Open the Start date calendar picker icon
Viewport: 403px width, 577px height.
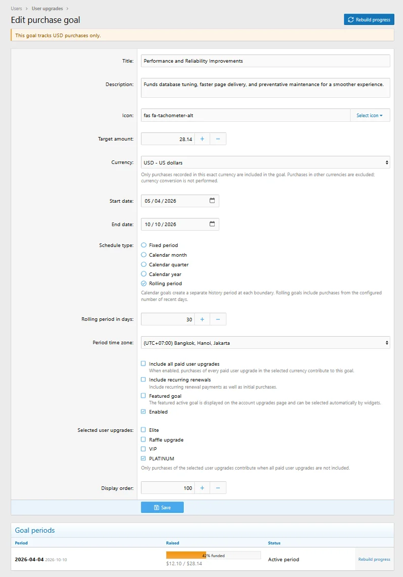click(212, 201)
